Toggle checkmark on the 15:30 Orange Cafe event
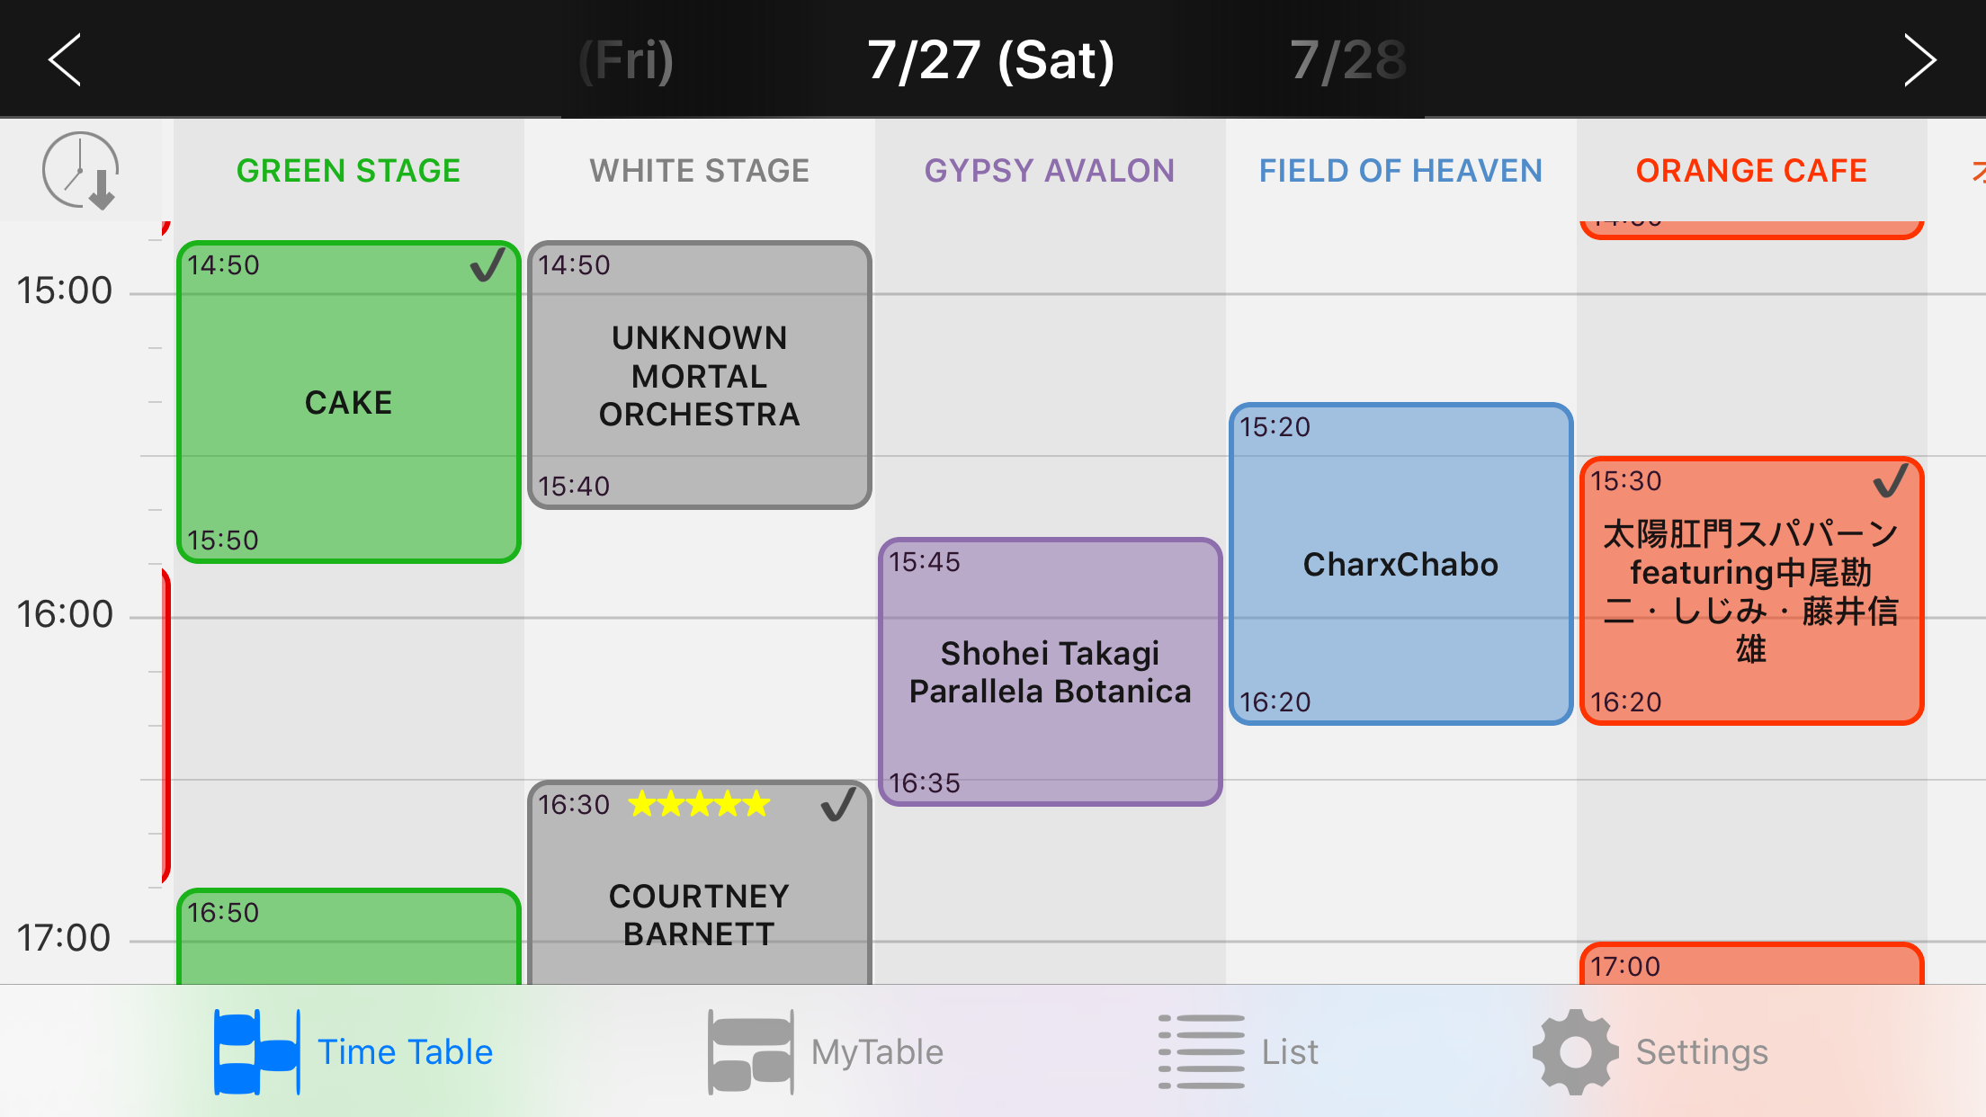Screen dimensions: 1986x1117 point(1890,481)
